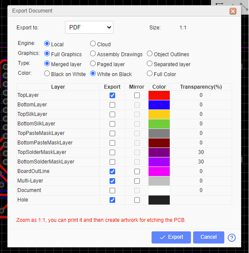
Task: Enable TopSilkLayer export checkbox
Action: [112, 115]
